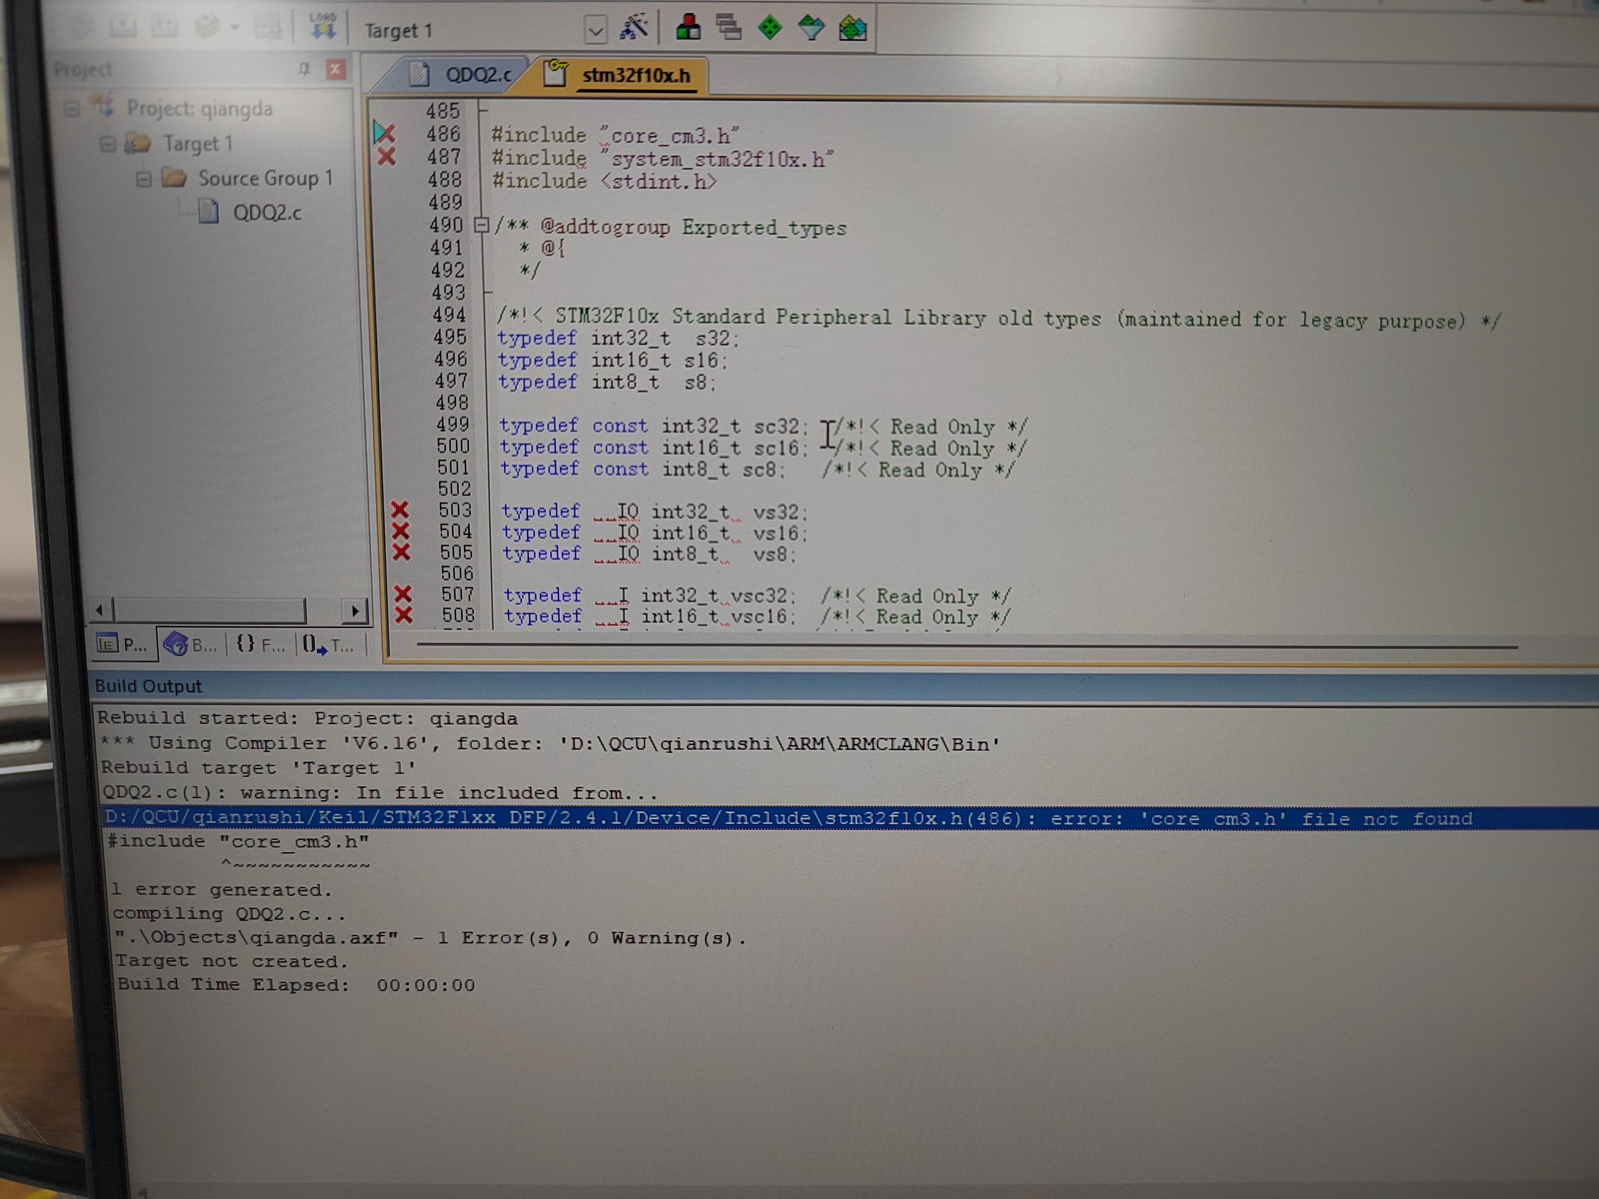Select the stm32f10x.h editor tab

pos(635,75)
